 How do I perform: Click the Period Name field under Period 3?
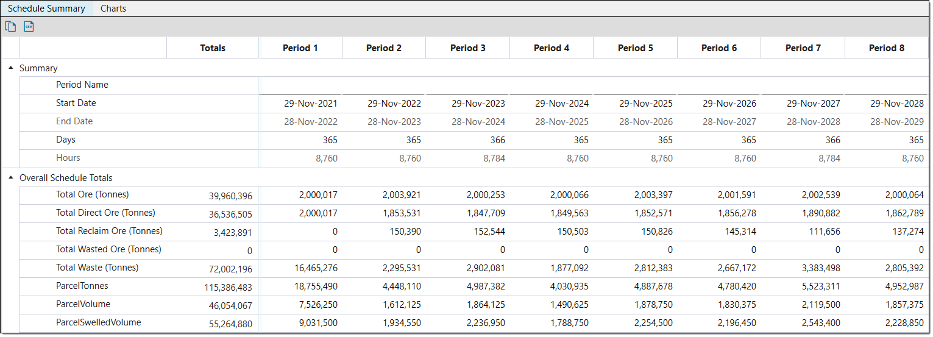tap(467, 86)
